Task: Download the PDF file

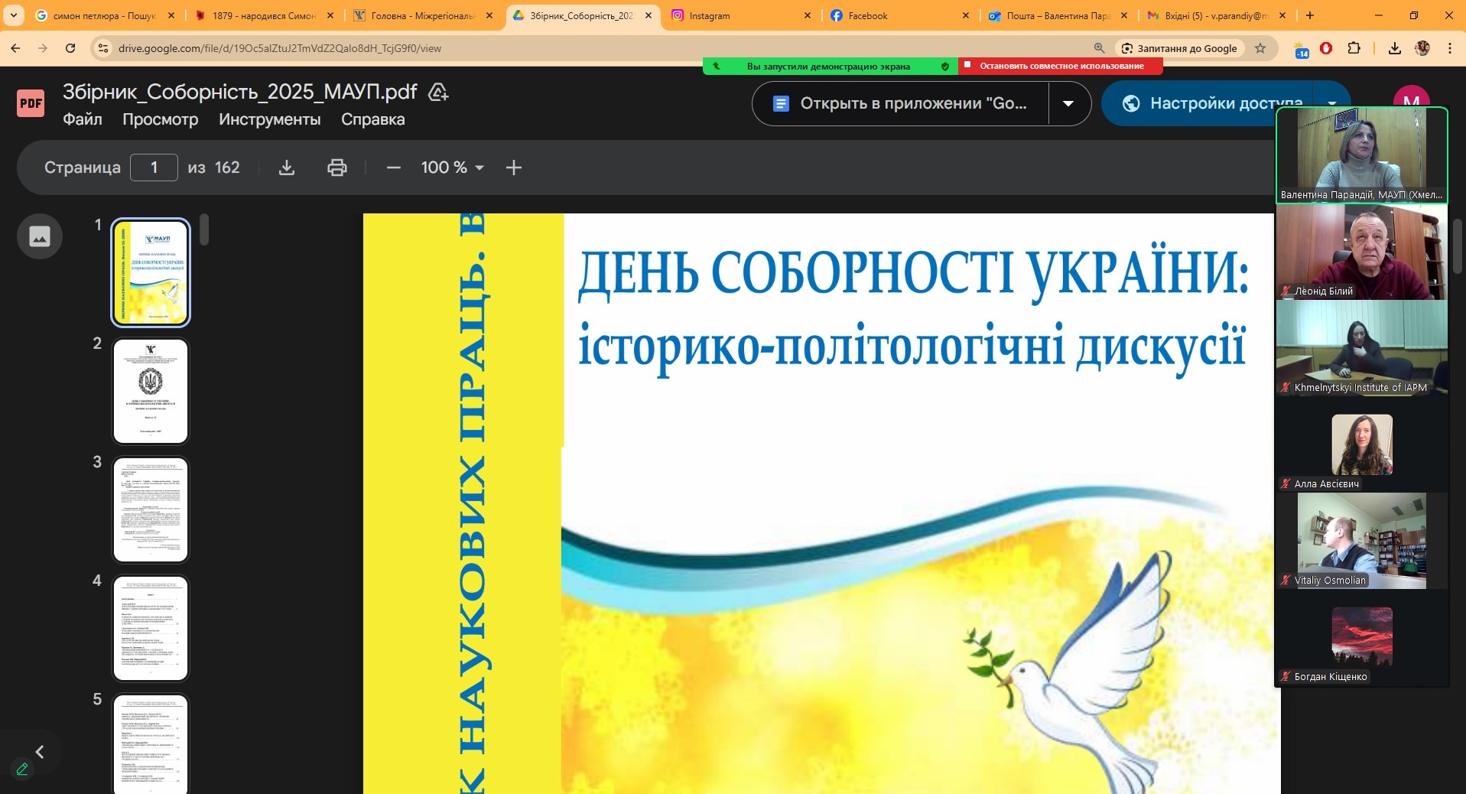Action: (x=287, y=168)
